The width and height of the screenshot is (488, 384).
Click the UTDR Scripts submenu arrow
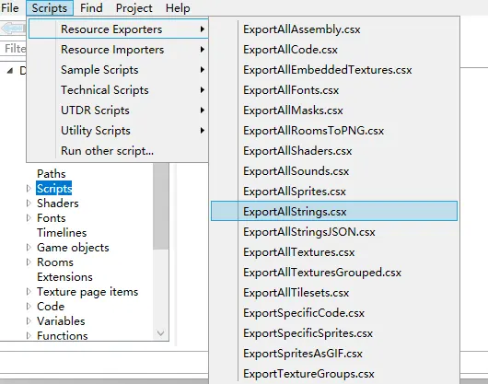(203, 110)
